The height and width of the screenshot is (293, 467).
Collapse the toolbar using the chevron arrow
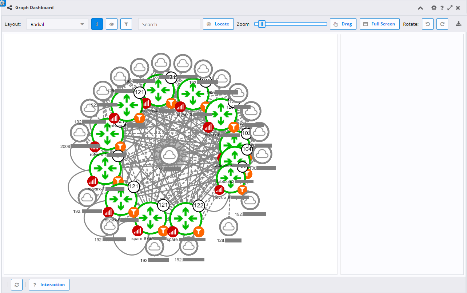420,7
